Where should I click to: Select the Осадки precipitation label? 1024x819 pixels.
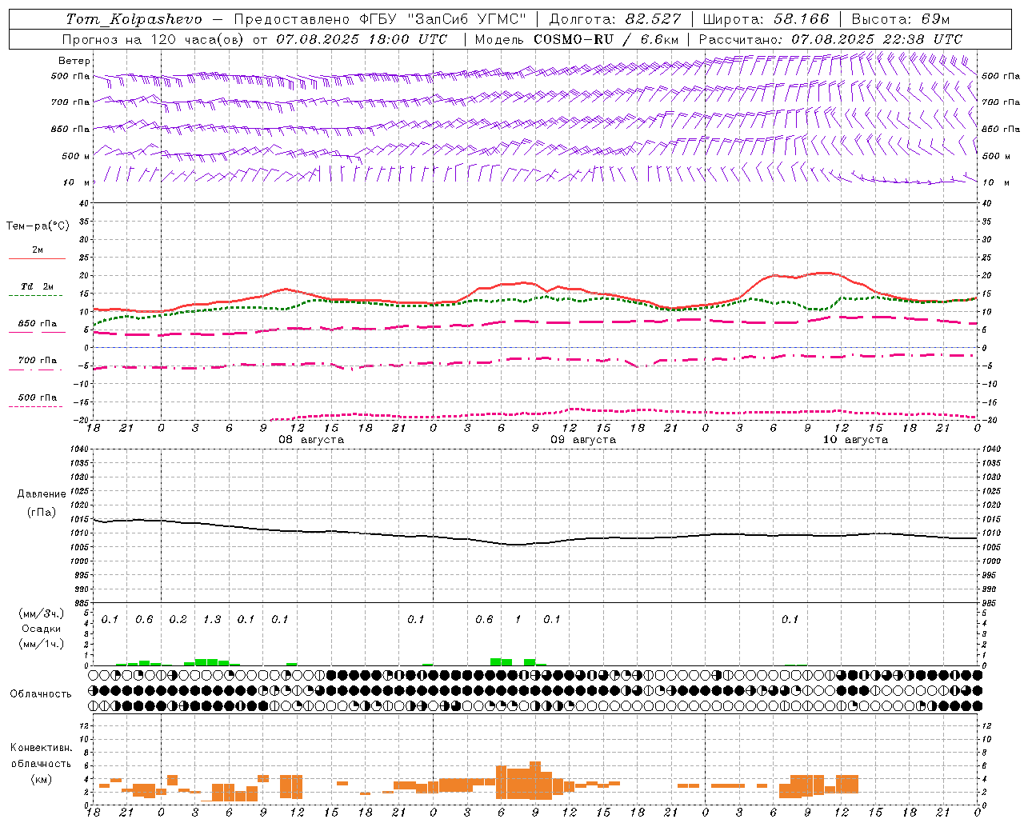42,629
